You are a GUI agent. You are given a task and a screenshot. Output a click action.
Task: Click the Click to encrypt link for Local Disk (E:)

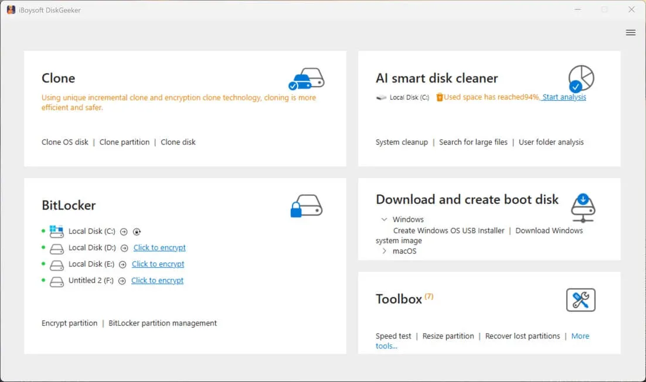(x=158, y=264)
